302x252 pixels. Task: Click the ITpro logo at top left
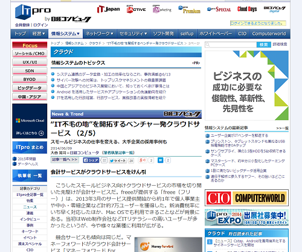[33, 11]
